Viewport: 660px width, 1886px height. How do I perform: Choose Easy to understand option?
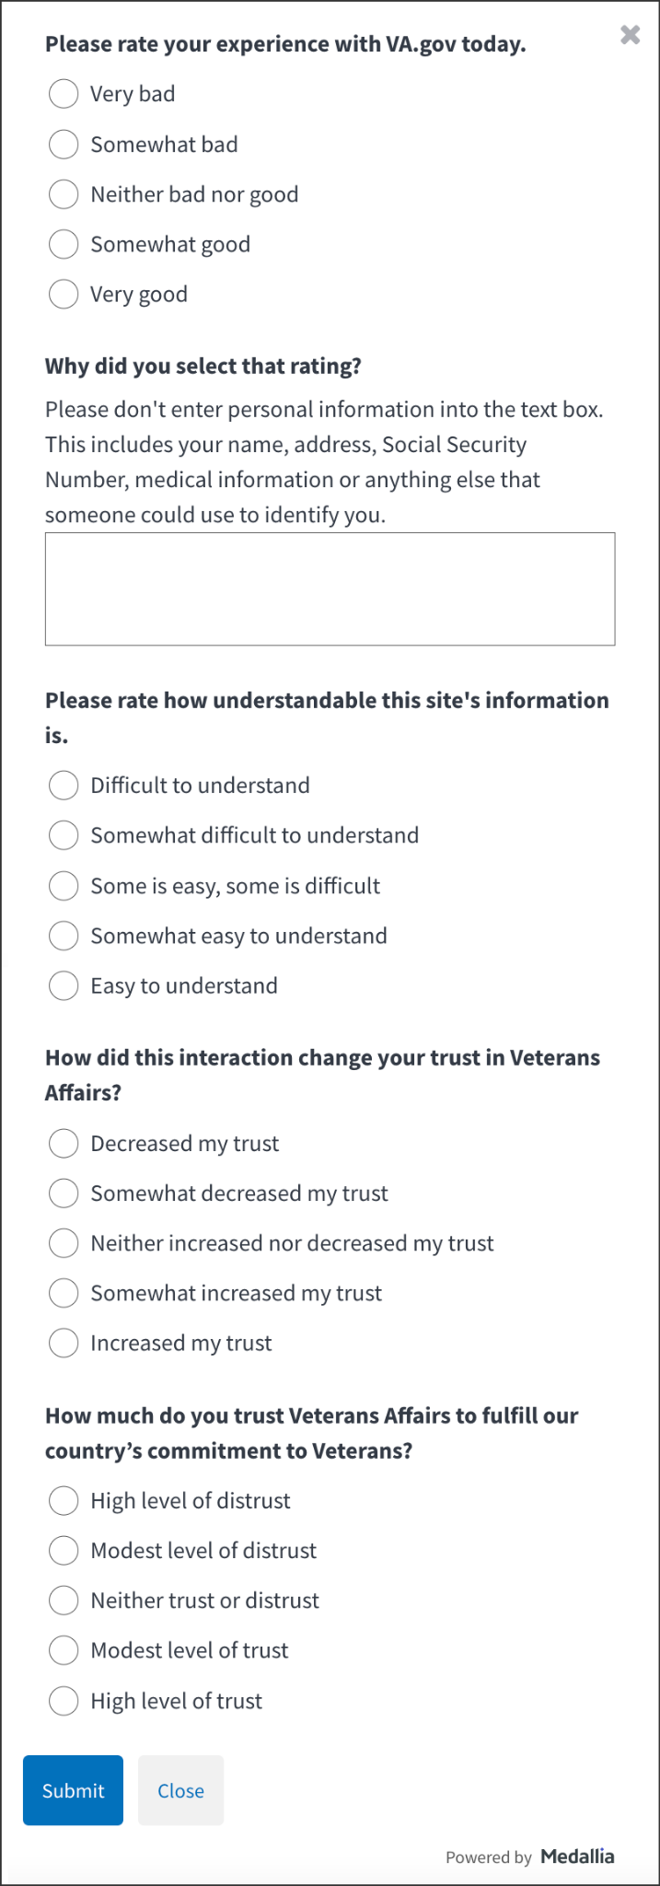[64, 986]
